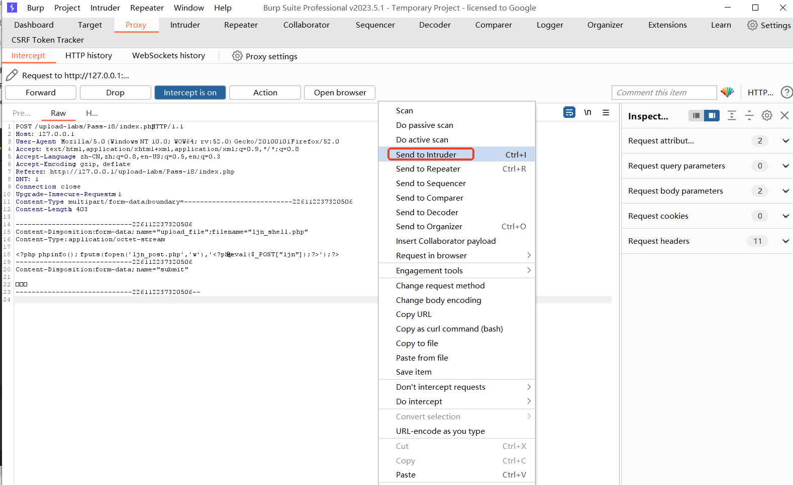Click the Forward button

[41, 93]
